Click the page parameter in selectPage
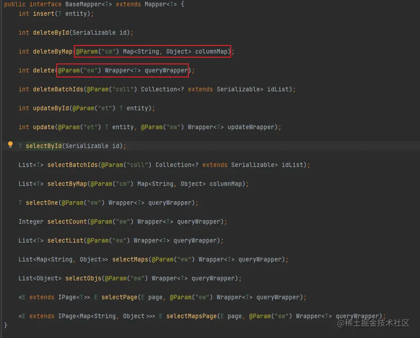 coord(155,297)
